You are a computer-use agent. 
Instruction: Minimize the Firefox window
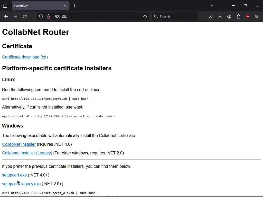[233, 6]
